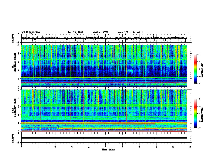Viewport: 214px width, 165px height.
Task: Click the ch.2 spectrogram panel
Action: [104, 111]
